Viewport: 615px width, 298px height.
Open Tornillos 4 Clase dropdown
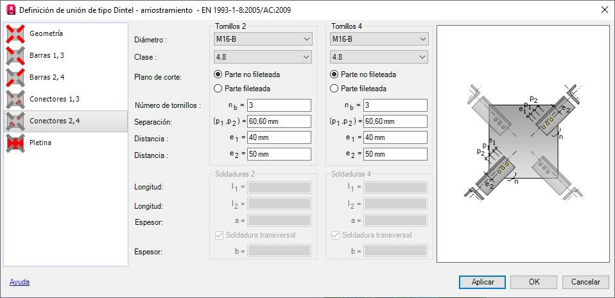(379, 57)
